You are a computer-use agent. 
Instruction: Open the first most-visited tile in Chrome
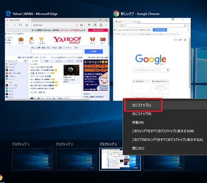click(x=141, y=87)
